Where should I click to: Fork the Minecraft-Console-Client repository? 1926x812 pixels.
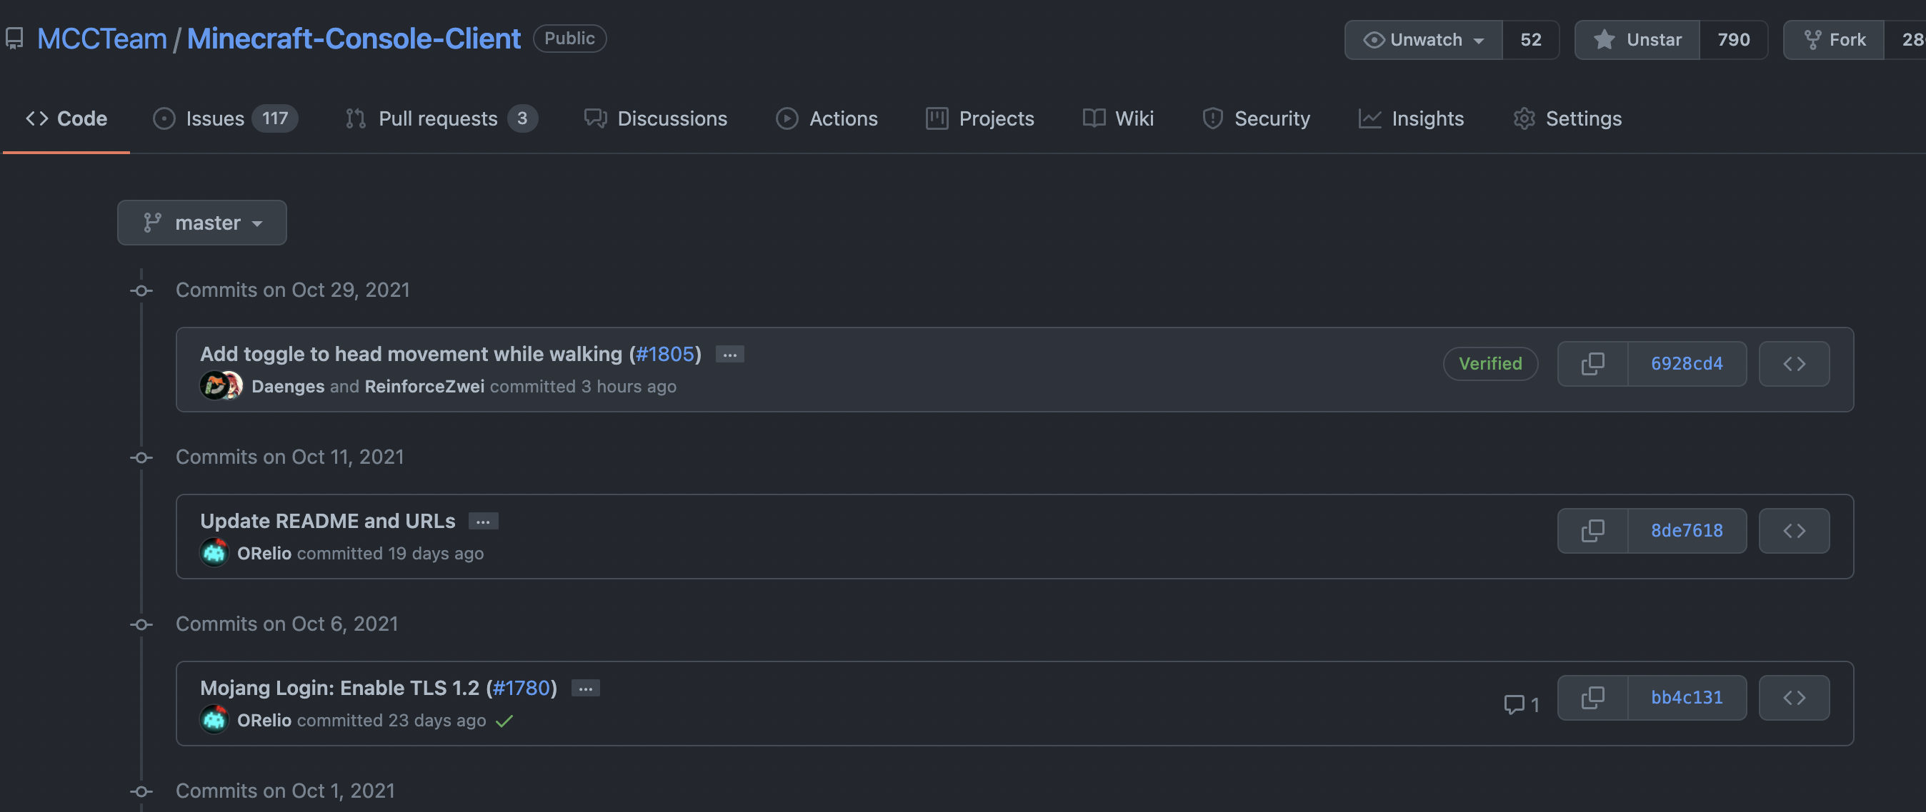[1834, 39]
